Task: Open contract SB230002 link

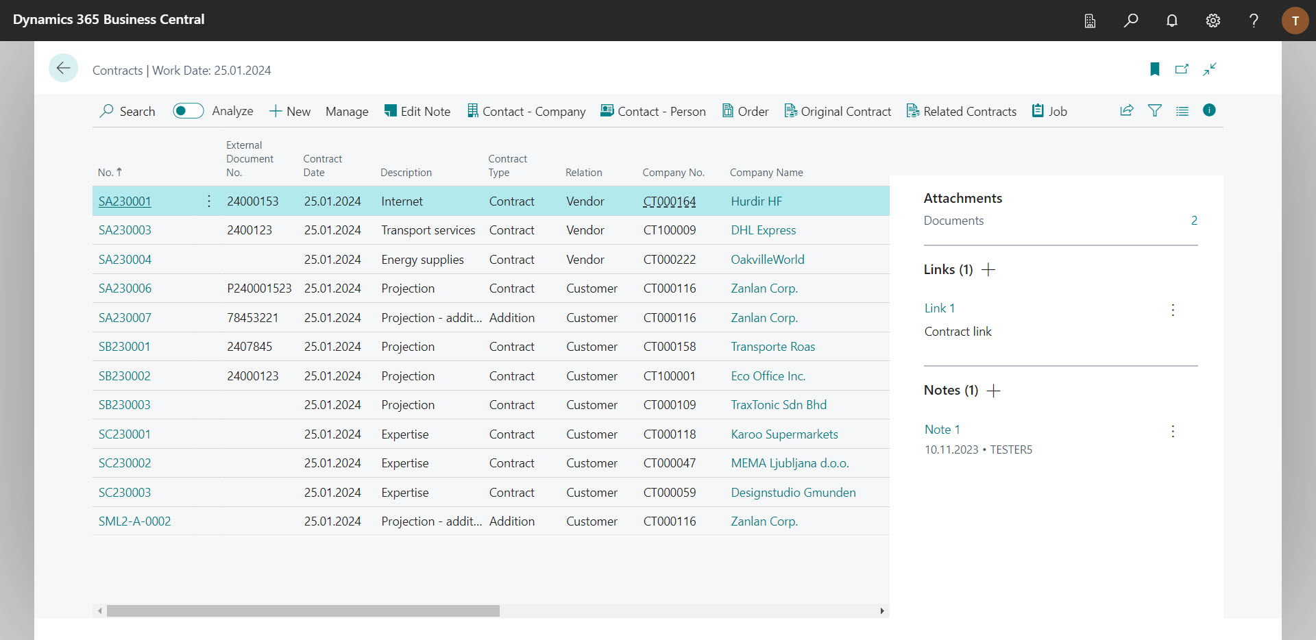Action: click(x=125, y=376)
